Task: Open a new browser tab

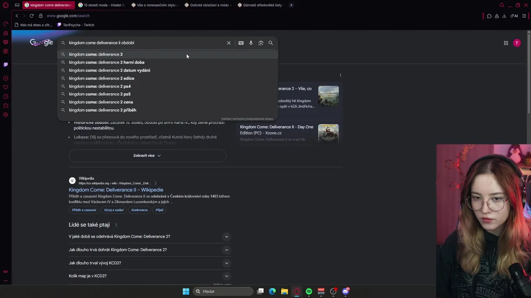Action: click(x=291, y=5)
